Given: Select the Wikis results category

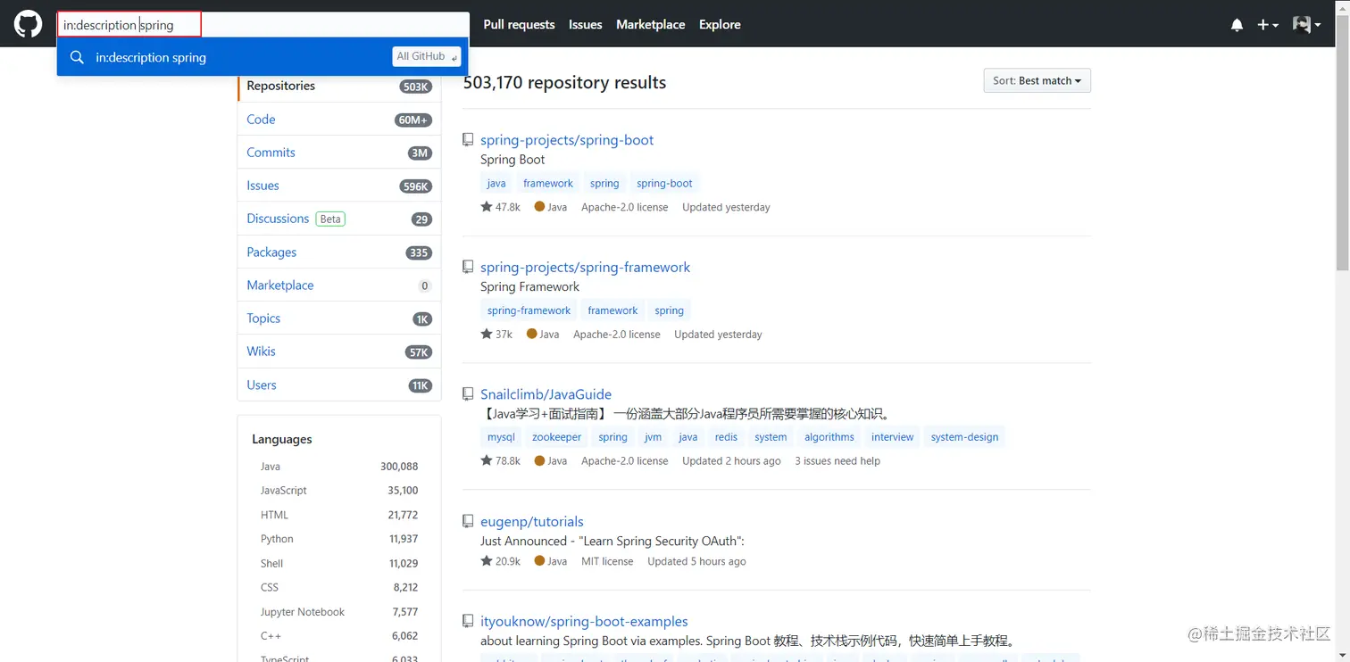Looking at the screenshot, I should pos(339,352).
